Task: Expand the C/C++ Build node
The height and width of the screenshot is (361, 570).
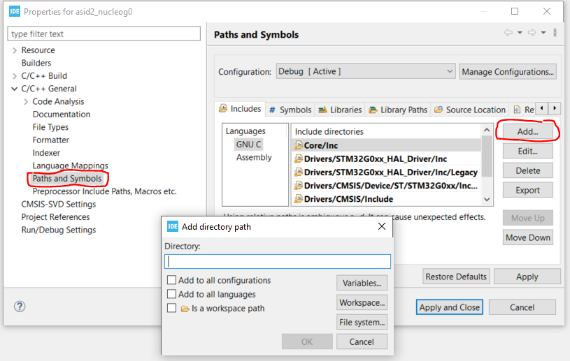Action: 15,76
